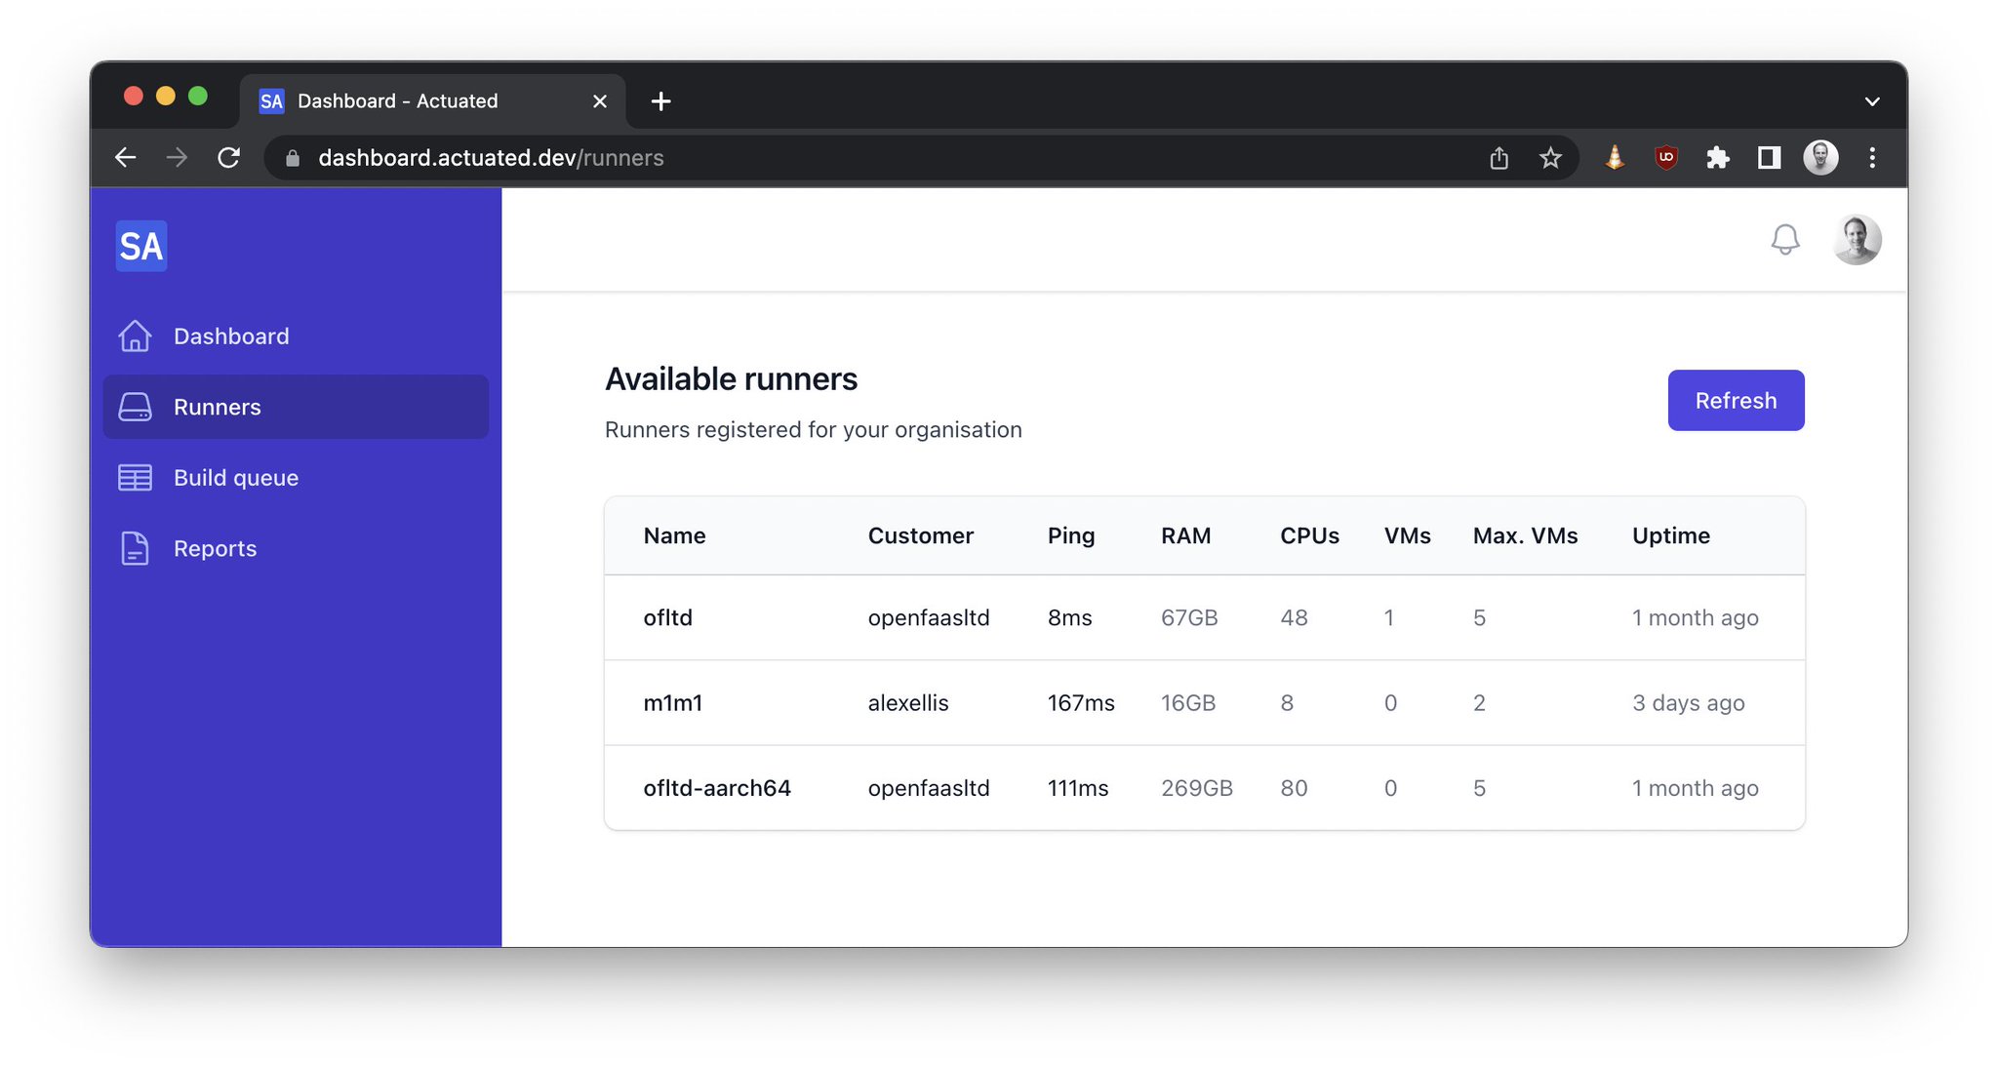Click the Reports document icon

(135, 548)
